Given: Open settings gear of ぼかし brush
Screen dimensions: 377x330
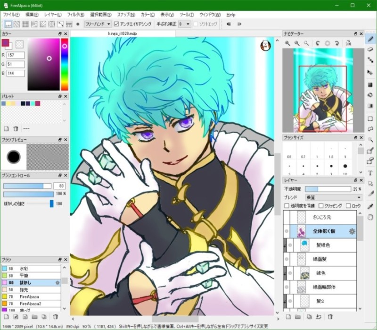Looking at the screenshot, I should (x=57, y=282).
